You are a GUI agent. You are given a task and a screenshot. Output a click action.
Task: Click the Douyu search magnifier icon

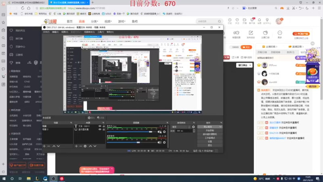(x=219, y=21)
